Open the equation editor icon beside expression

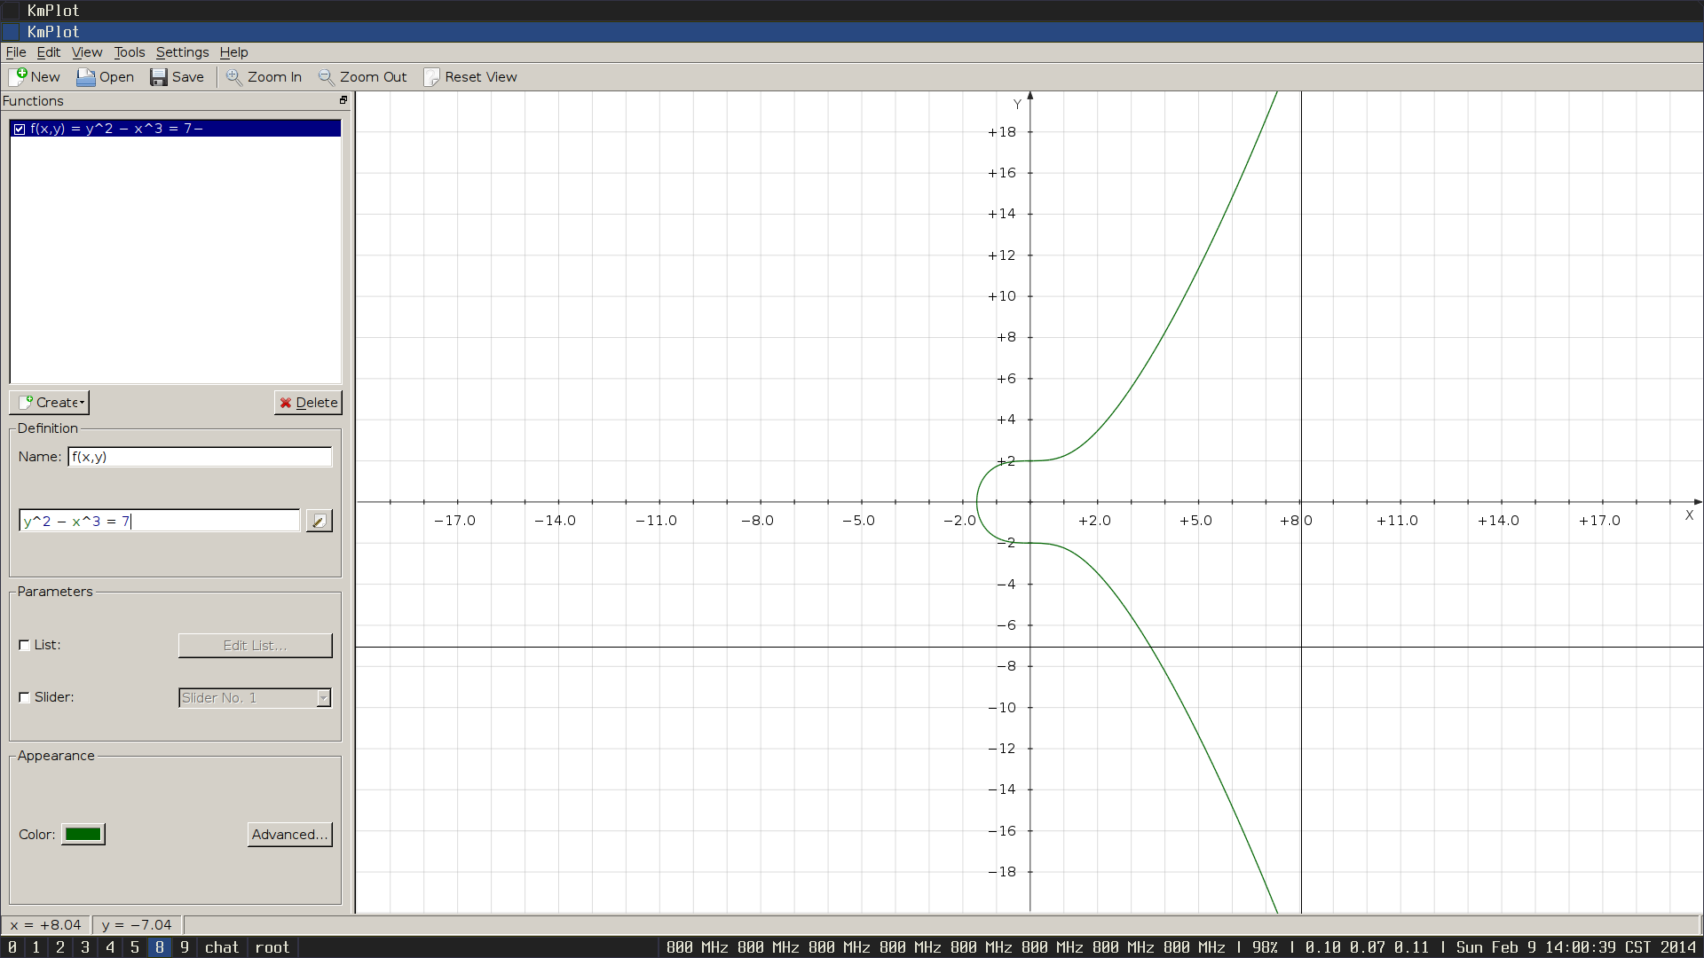[x=319, y=522]
